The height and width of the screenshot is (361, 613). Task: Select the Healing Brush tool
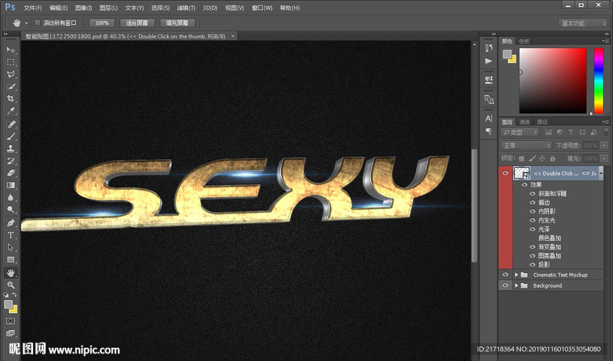pyautogui.click(x=11, y=124)
